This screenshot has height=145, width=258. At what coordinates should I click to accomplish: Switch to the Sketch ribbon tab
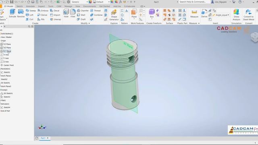coord(19,6)
